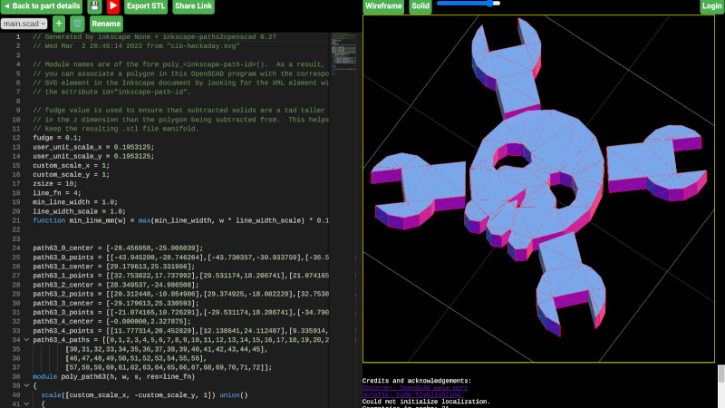Go back to part details
Image resolution: width=725 pixels, height=408 pixels.
(x=42, y=6)
